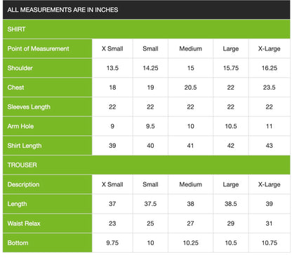292x262 pixels.
Task: Click the TROUSER section header
Action: point(146,165)
